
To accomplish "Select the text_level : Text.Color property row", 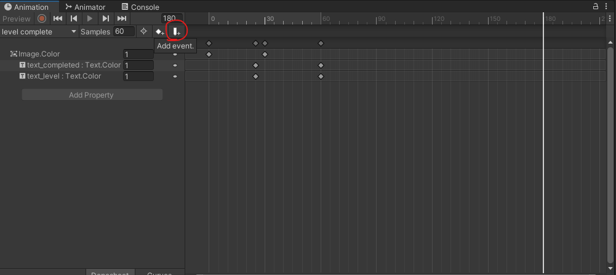I will tap(92, 76).
